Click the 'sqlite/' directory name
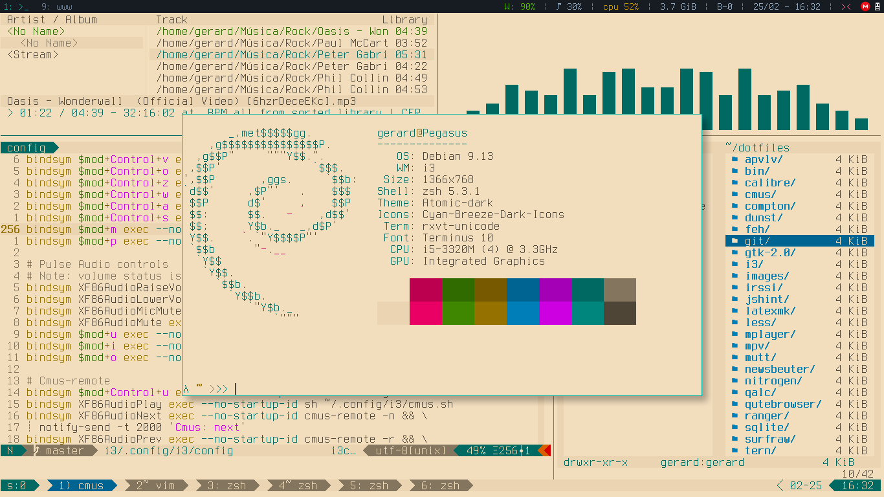This screenshot has height=497, width=884. point(767,427)
